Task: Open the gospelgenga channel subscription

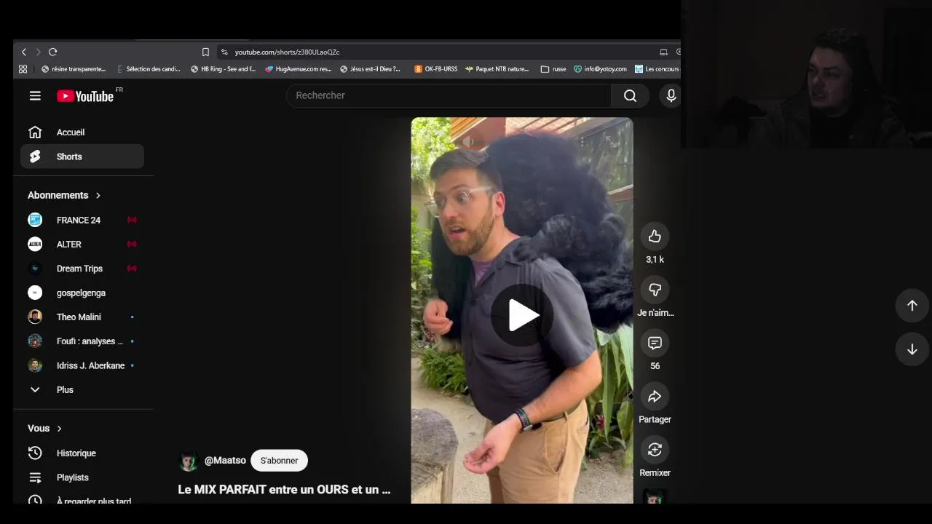Action: pos(82,293)
